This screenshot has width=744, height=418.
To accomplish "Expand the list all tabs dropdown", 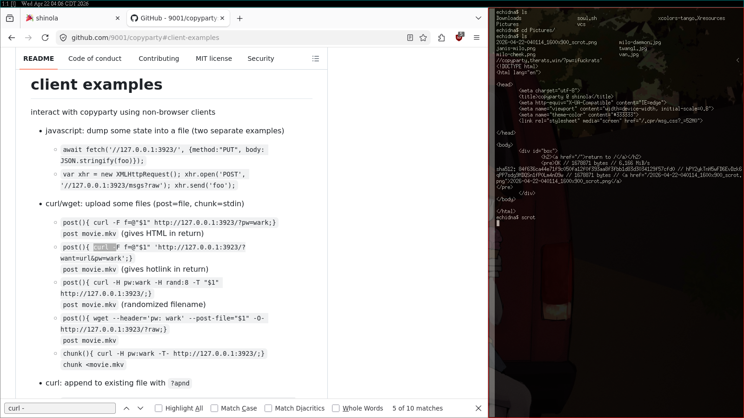I will tap(478, 18).
